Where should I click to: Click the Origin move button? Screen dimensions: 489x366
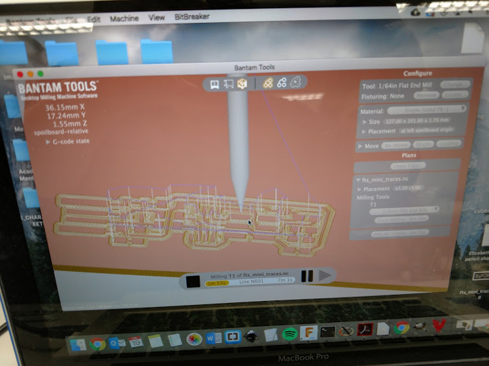click(x=424, y=144)
